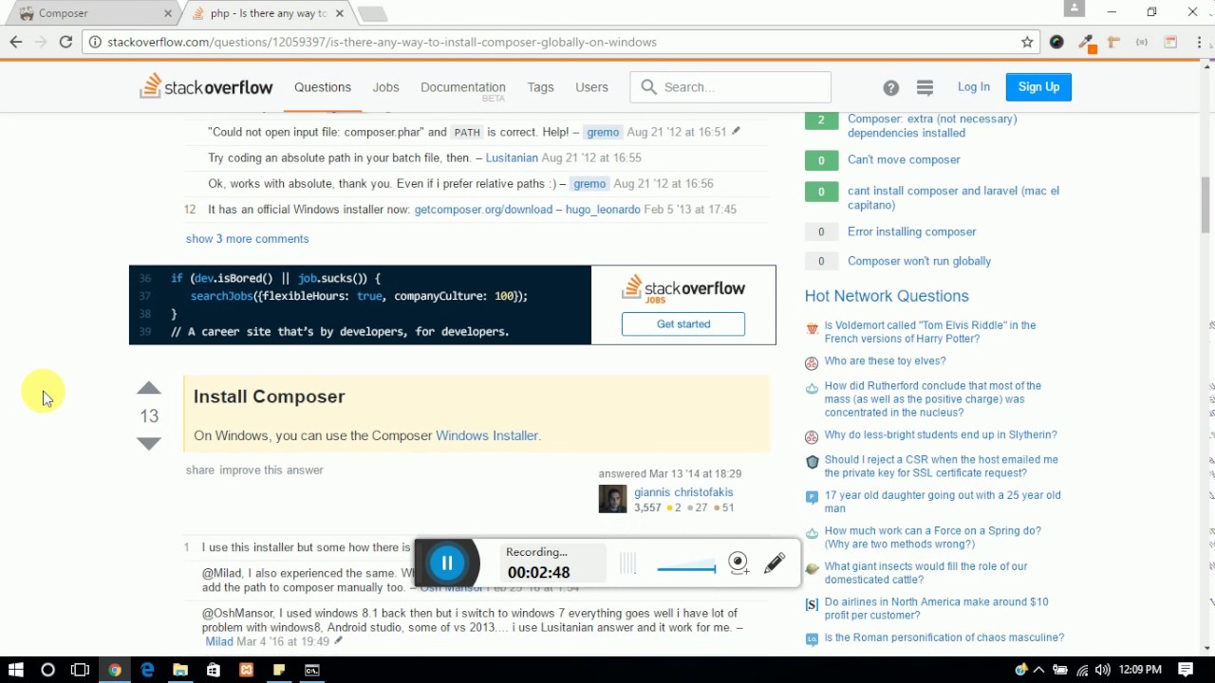Open Cortana search circle in taskbar
1215x683 pixels.
(x=47, y=670)
